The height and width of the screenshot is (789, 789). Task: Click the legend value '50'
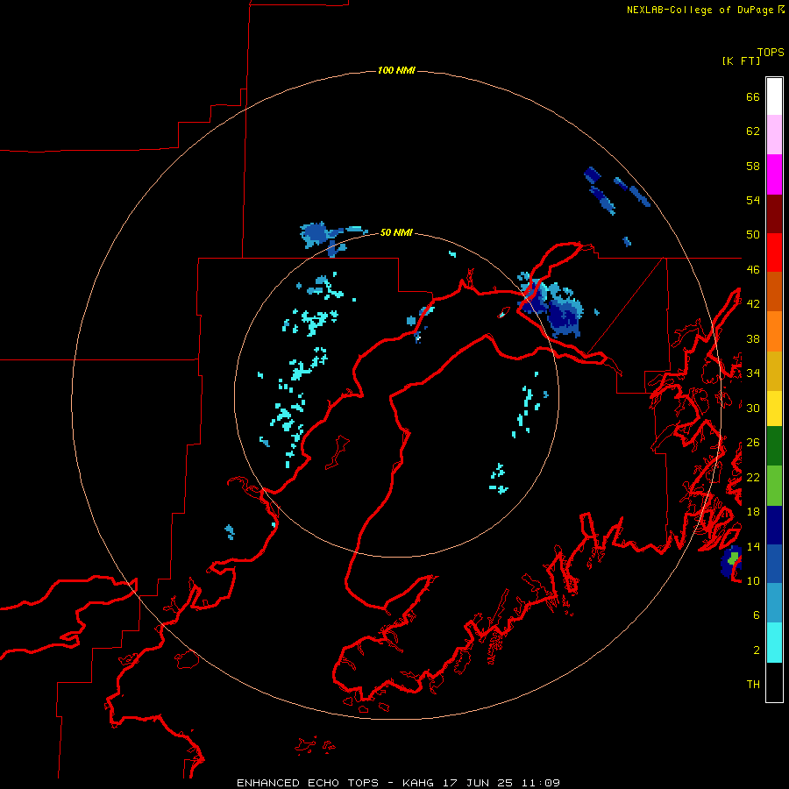(x=753, y=235)
